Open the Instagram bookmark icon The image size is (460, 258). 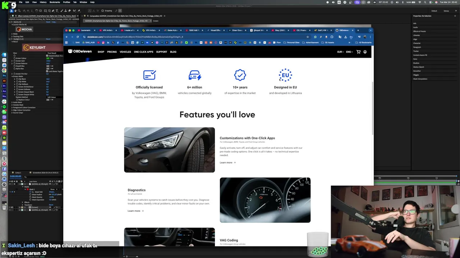(x=103, y=42)
